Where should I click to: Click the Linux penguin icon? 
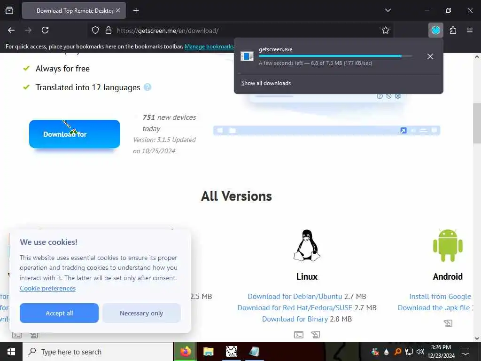[x=307, y=245]
